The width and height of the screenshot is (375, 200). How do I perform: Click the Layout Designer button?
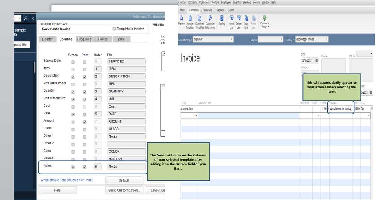tap(155, 191)
